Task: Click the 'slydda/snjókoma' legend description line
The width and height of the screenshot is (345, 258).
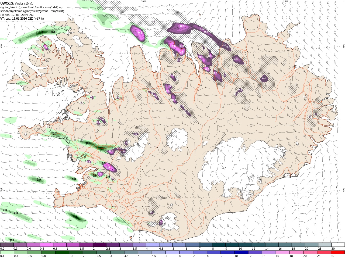Action: 32,11
